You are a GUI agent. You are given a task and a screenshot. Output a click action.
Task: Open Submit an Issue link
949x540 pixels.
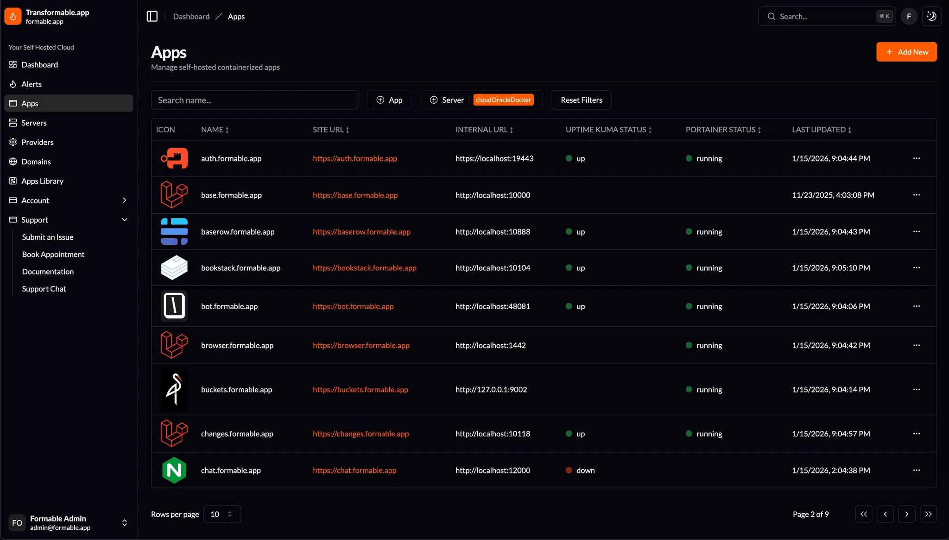point(48,237)
